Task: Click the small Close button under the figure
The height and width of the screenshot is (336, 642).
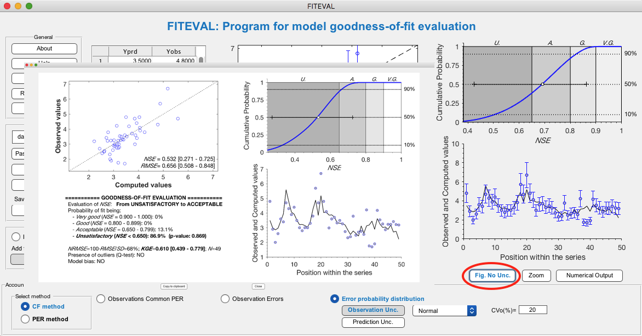Action: coord(258,286)
